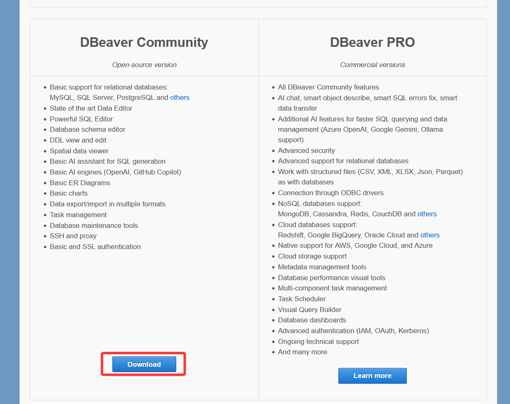
Task: Click 'Database performance visual tools' item
Action: 332,278
